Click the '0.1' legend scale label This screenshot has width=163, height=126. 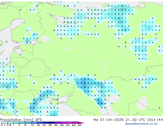pyautogui.click(x=3, y=125)
